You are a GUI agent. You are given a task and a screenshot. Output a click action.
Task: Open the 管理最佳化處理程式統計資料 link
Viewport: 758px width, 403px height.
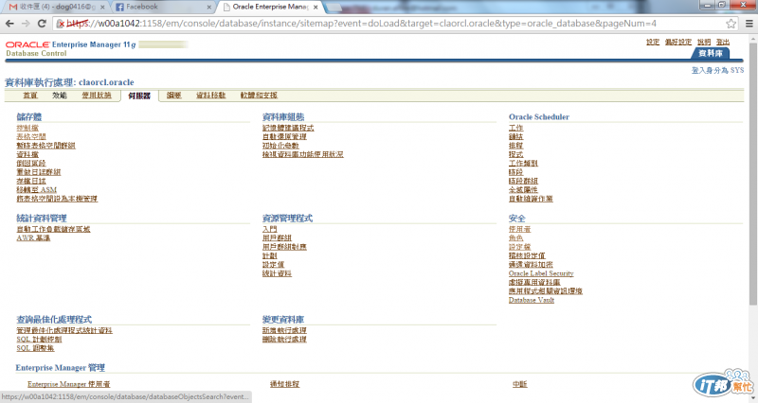[x=64, y=330]
